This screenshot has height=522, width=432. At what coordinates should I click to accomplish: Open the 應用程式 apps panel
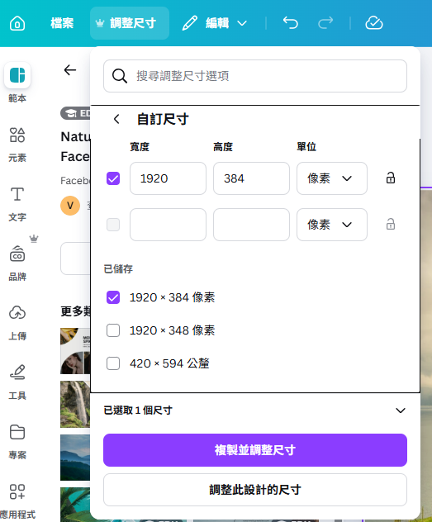click(17, 501)
